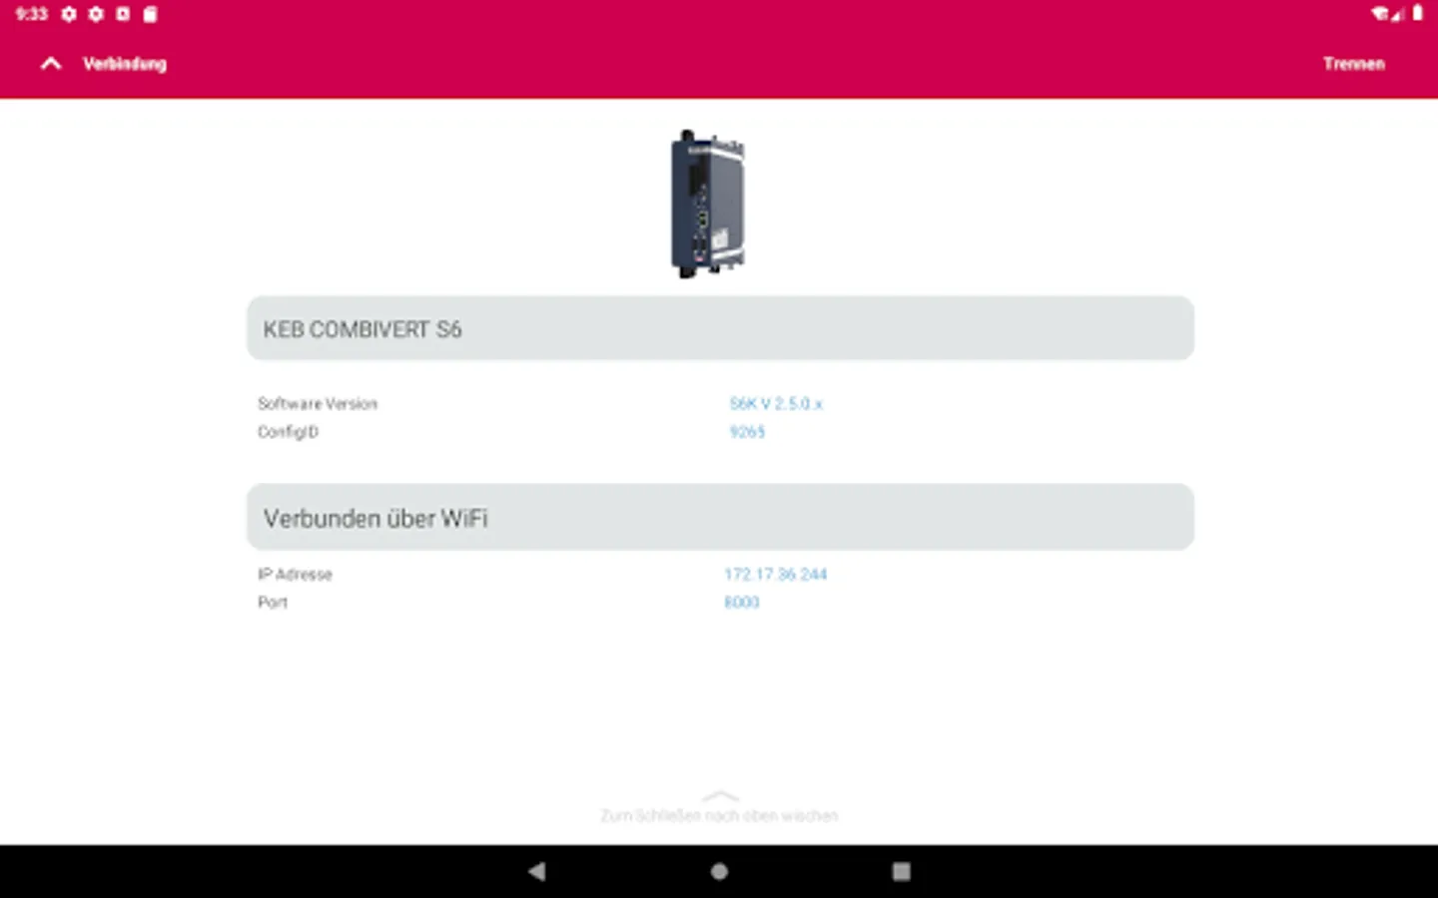Tap the Software Version label
Viewport: 1438px width, 898px height.
pos(318,403)
